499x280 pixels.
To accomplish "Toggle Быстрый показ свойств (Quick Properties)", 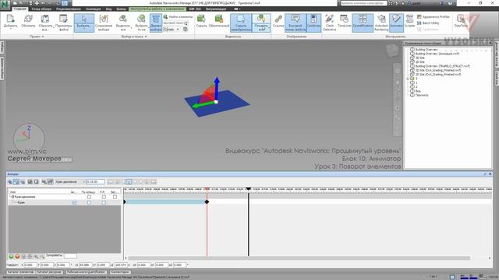I will click(x=296, y=23).
